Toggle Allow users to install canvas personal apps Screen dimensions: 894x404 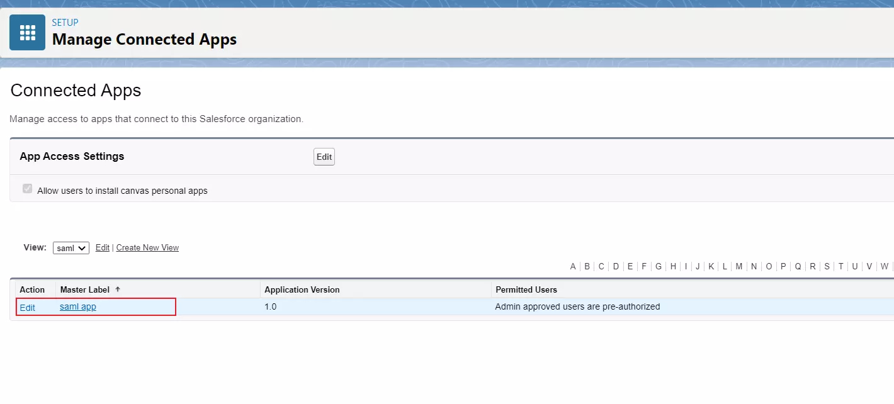point(27,189)
